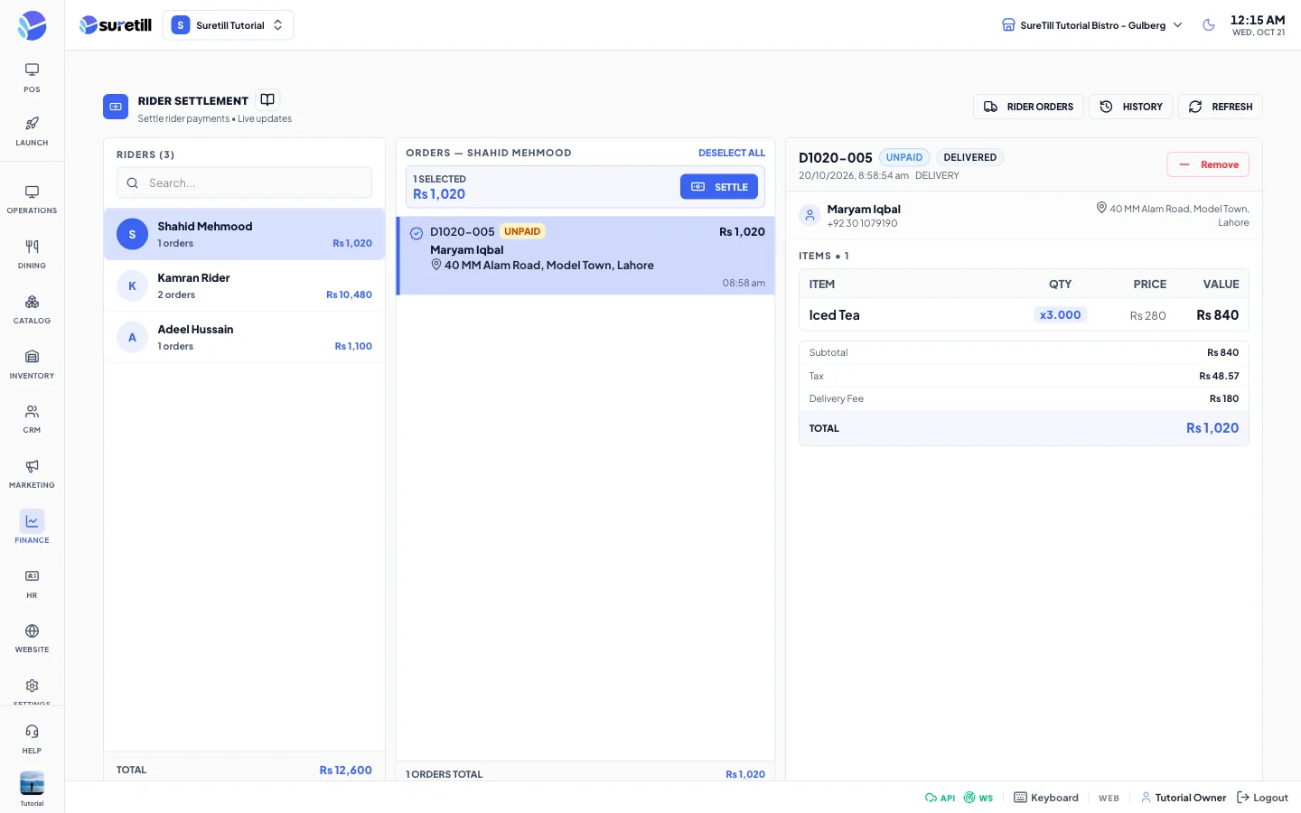Remove order D1020-005 from selection
Image resolution: width=1301 pixels, height=813 pixels.
tap(1208, 164)
